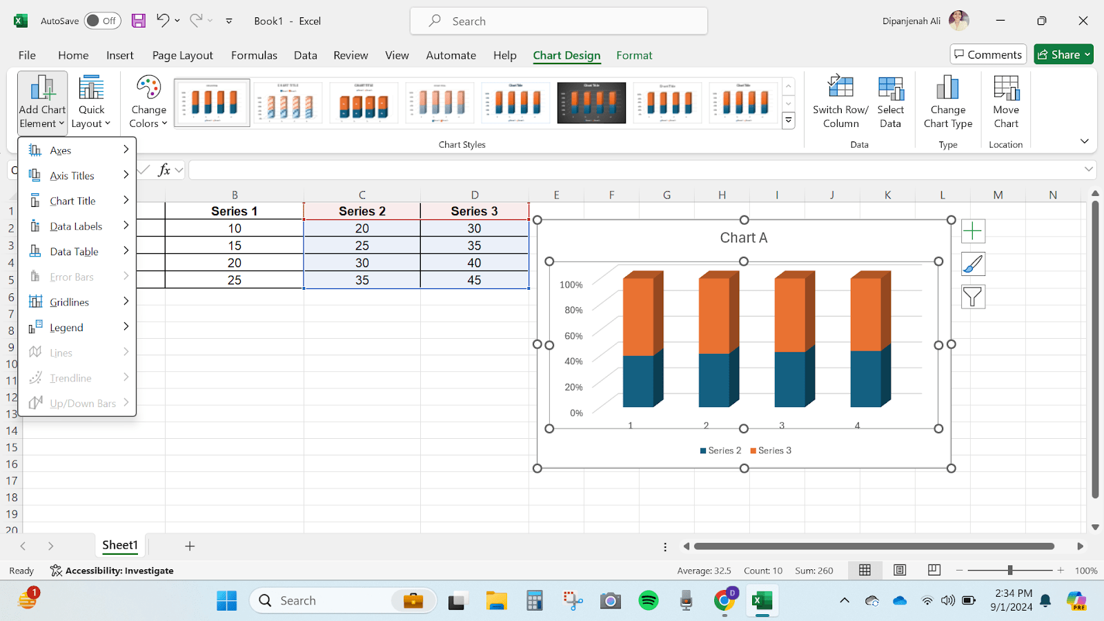Toggle AutoSave on
This screenshot has width=1104, height=621.
(x=102, y=21)
